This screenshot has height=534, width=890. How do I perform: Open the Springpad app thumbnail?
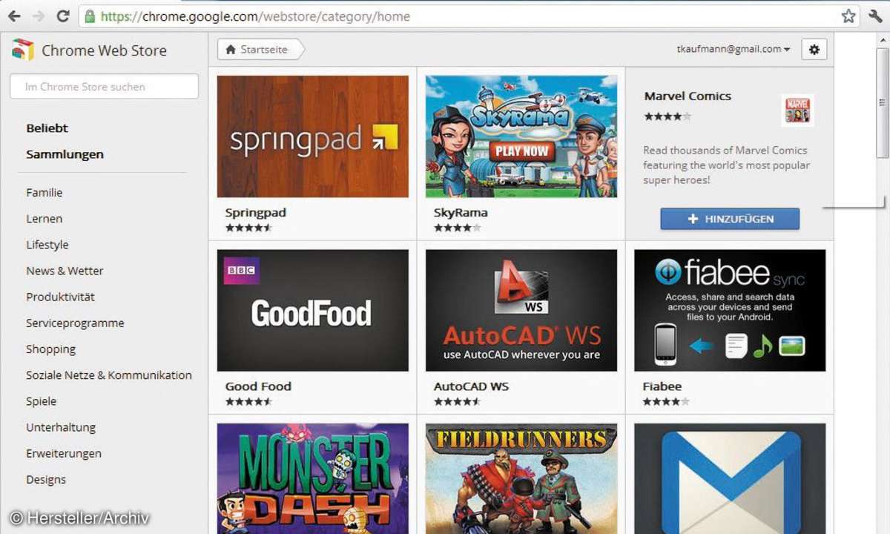313,136
